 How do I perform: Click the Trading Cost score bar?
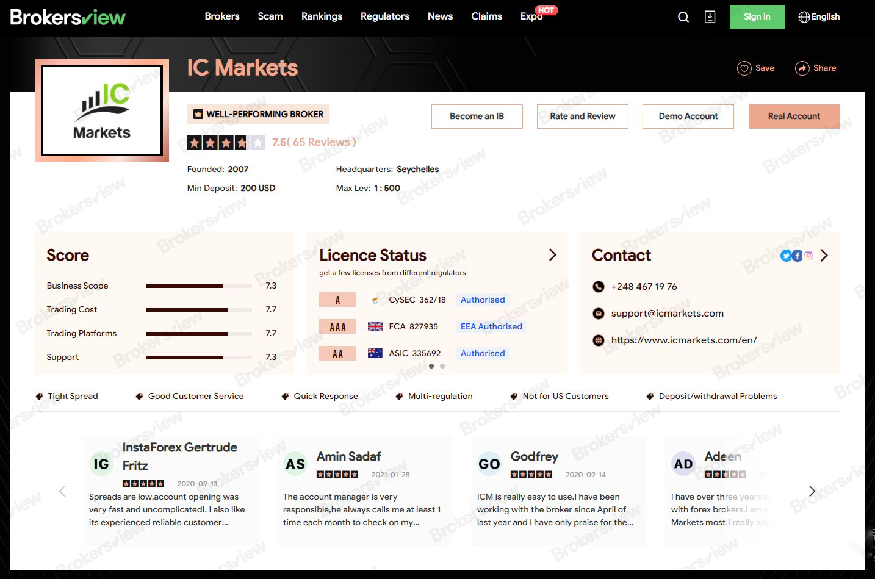pyautogui.click(x=198, y=309)
